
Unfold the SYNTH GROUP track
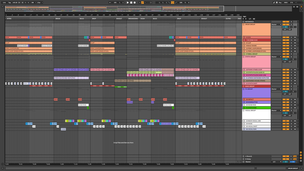(x=244, y=57)
